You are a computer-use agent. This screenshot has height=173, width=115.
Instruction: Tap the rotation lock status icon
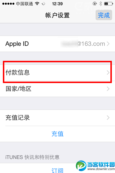click(95, 4)
